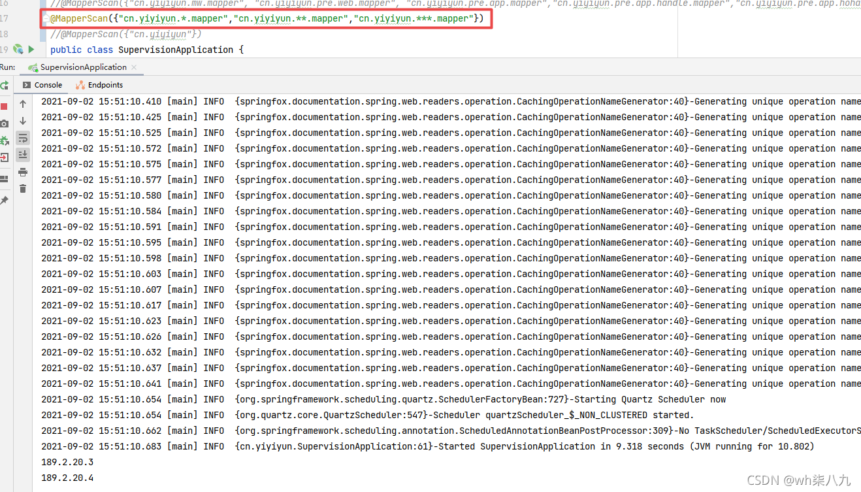
Task: Click the log line stamped 15:51:10.410
Action: coord(451,101)
